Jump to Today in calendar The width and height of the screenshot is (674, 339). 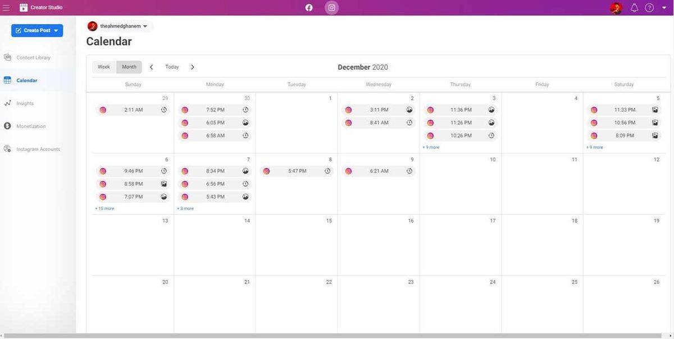coord(172,67)
